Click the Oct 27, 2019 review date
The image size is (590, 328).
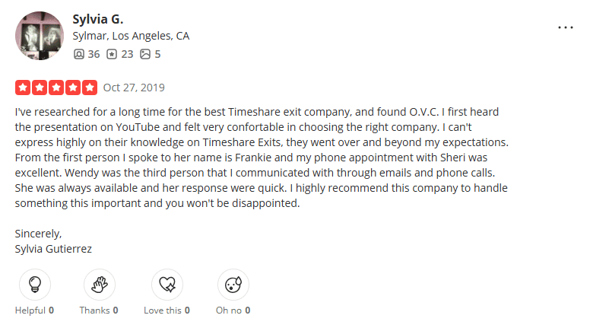tap(134, 88)
